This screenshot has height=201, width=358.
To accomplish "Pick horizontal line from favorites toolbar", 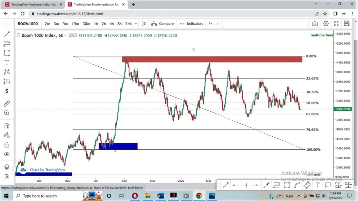I will (x=236, y=185).
